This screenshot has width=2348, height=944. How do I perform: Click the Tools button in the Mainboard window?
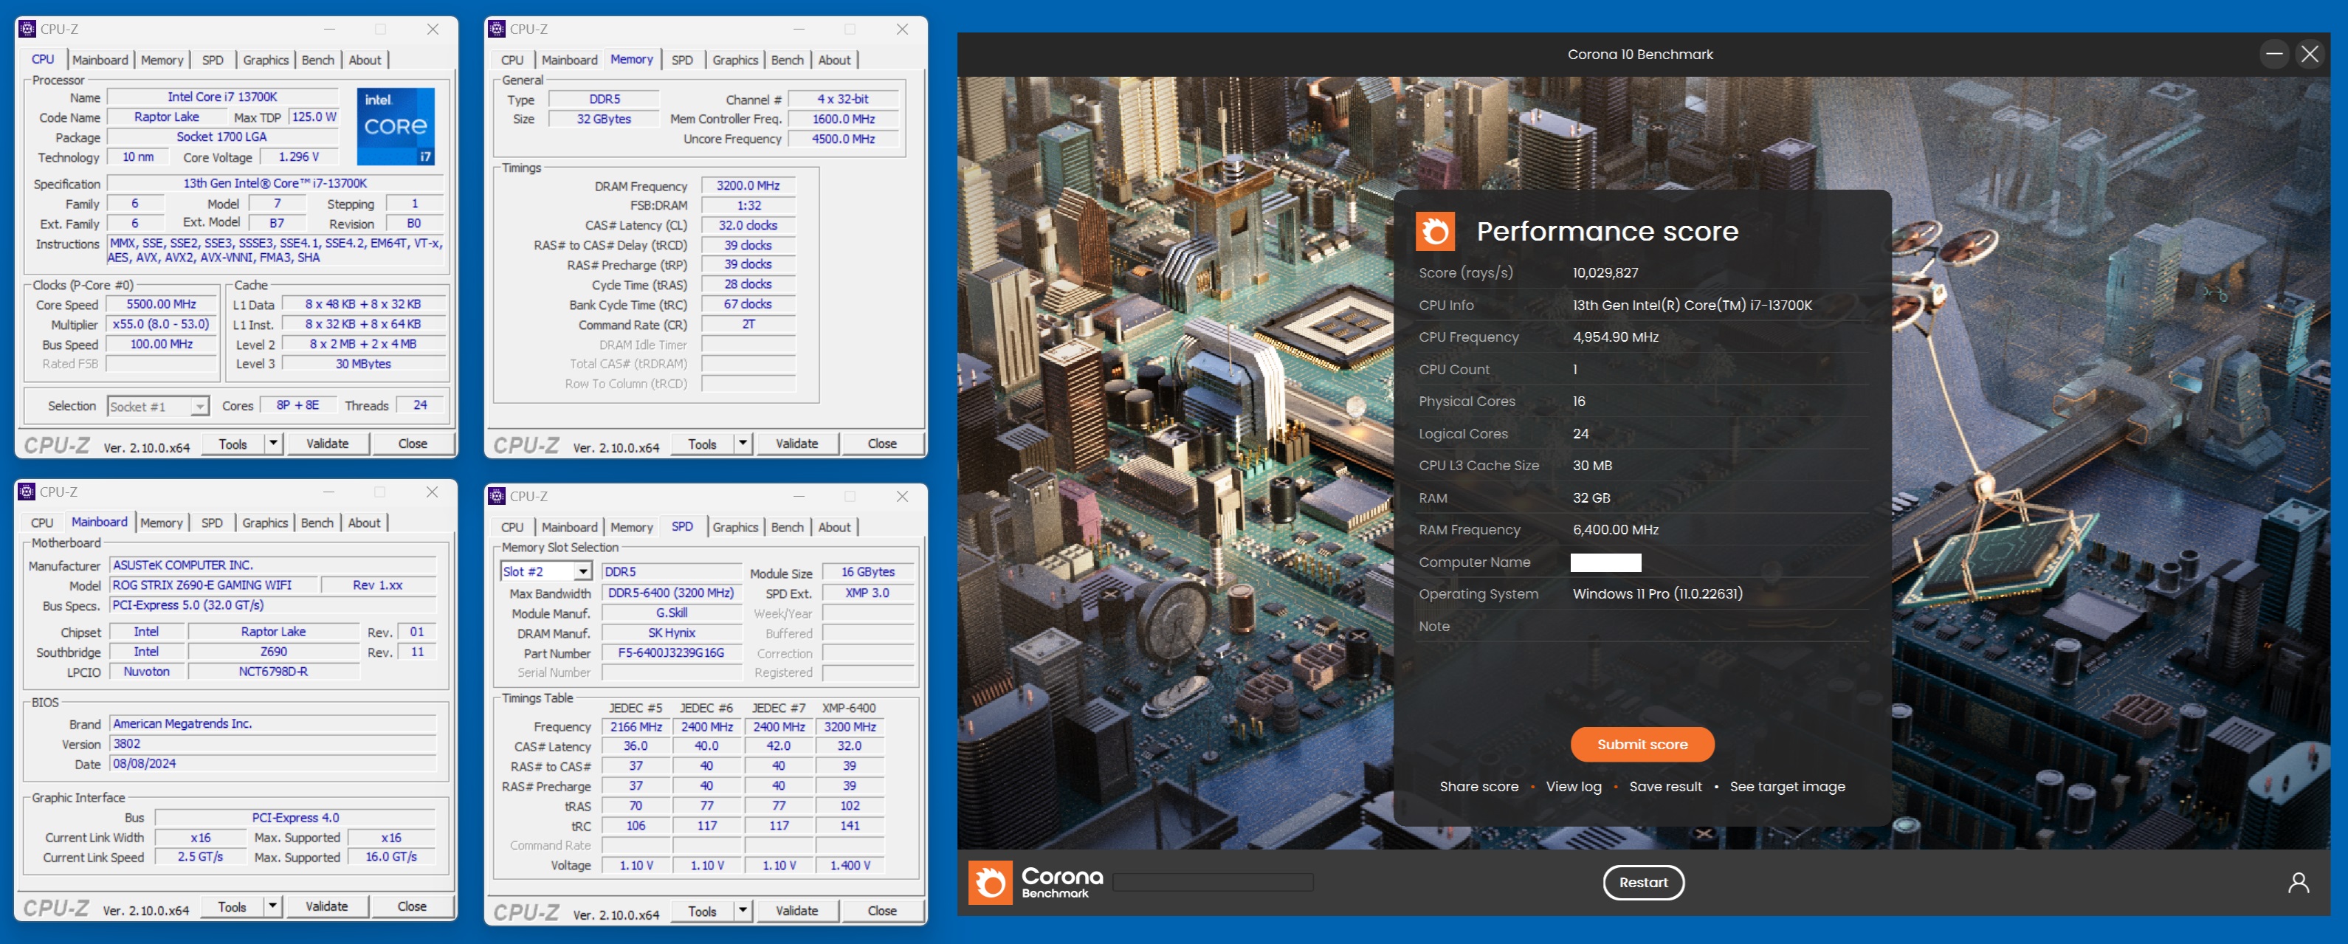233,906
